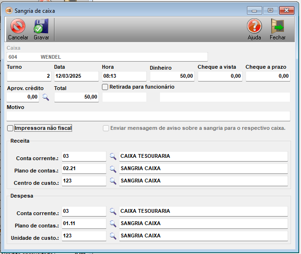Image resolution: width=301 pixels, height=254 pixels.
Task: Toggle Impressora não fiscal checkbox
Action: click(x=10, y=128)
